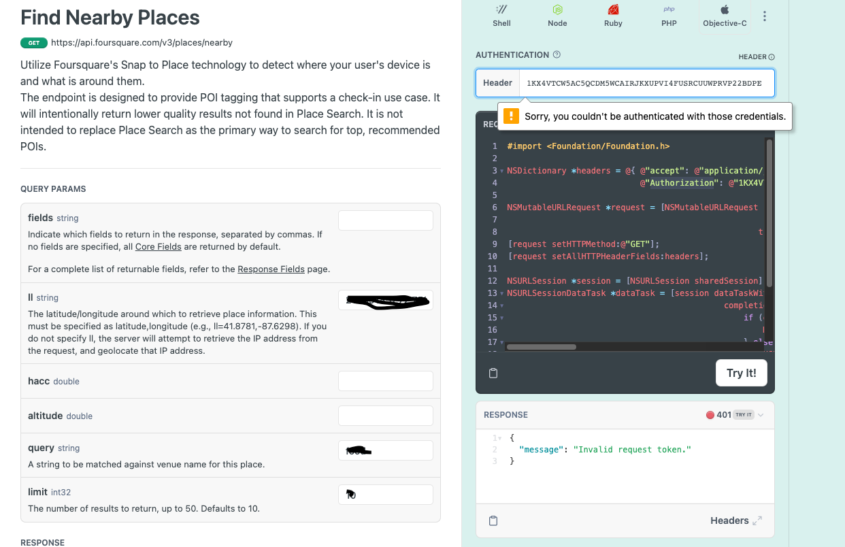Open the Response Fields link

[x=271, y=269]
